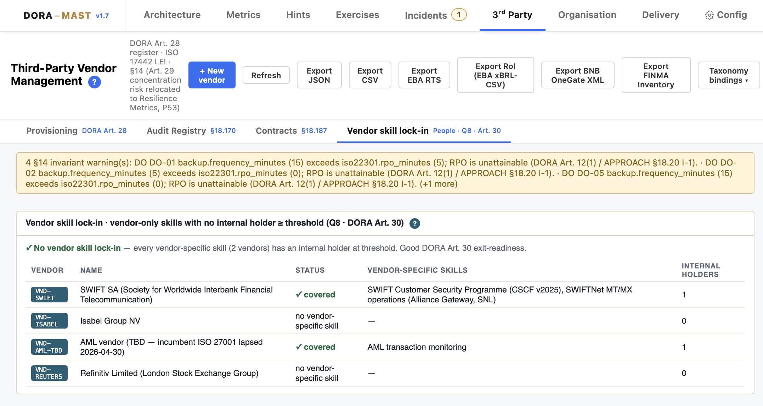Viewport: 763px width, 406px height.
Task: Click Export FINMA Inventory
Action: 656,75
